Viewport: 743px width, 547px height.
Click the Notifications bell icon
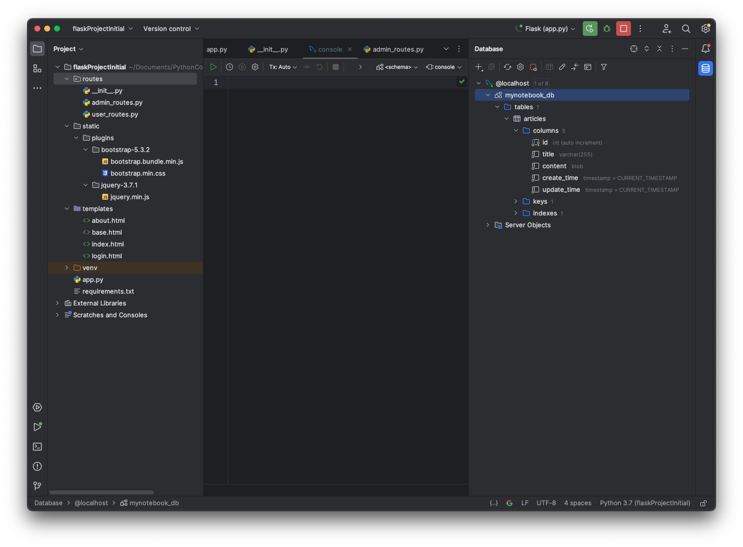pos(706,49)
